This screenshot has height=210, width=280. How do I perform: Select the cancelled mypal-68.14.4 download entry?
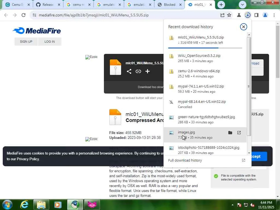(205, 104)
